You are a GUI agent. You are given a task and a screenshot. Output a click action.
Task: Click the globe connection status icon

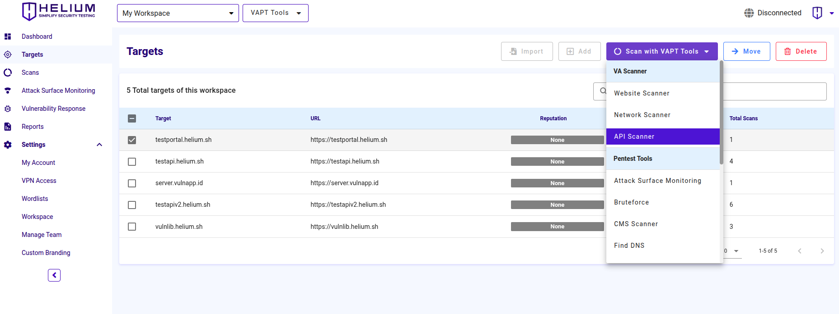point(749,13)
